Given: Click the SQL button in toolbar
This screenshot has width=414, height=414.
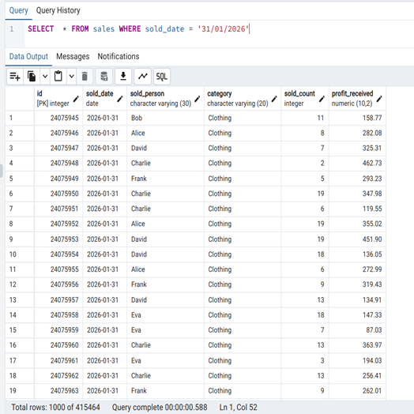Looking at the screenshot, I should coord(162,77).
